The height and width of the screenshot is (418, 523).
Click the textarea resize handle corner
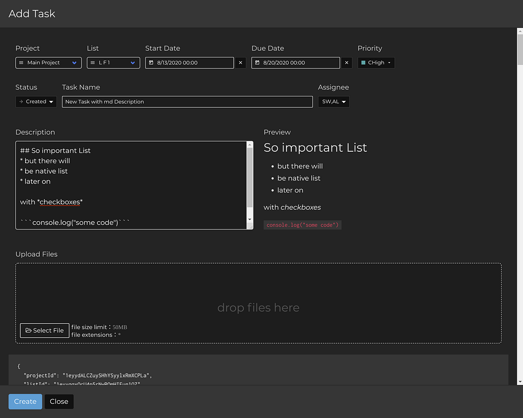click(250, 226)
